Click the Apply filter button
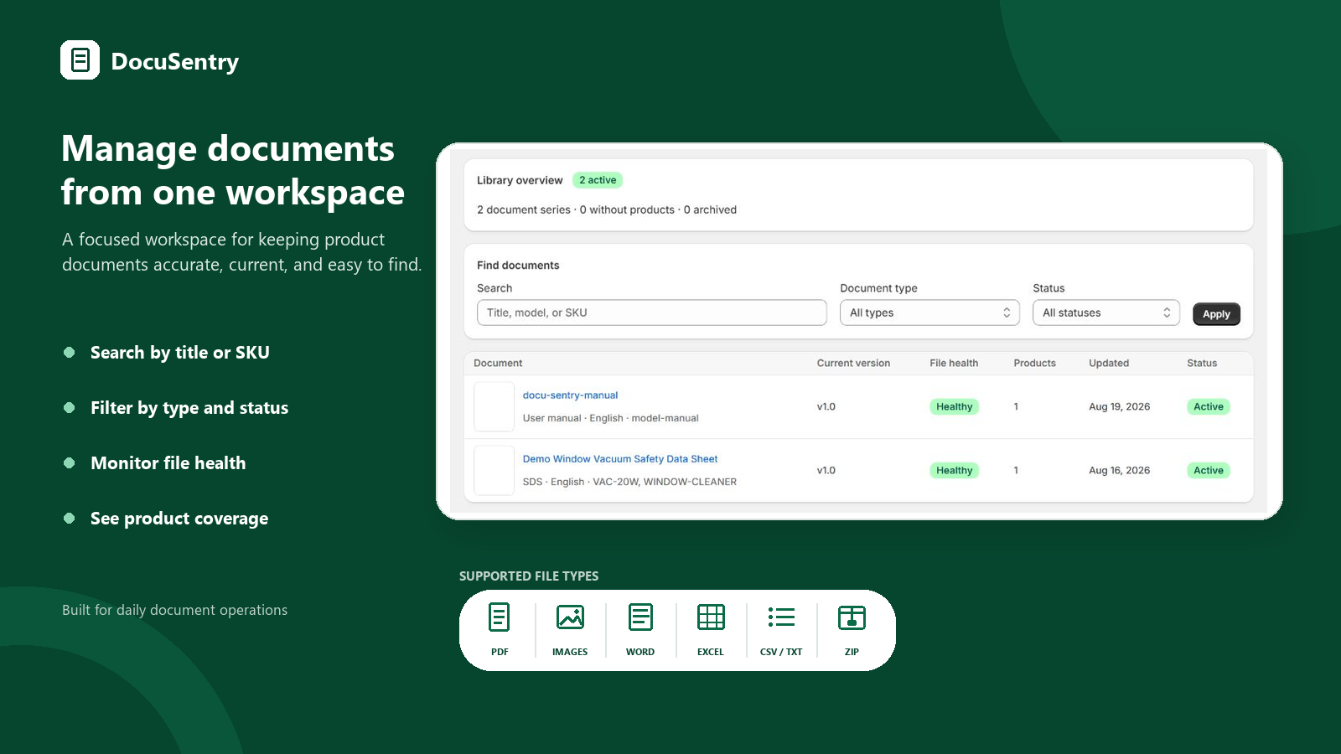1341x754 pixels. [1216, 314]
